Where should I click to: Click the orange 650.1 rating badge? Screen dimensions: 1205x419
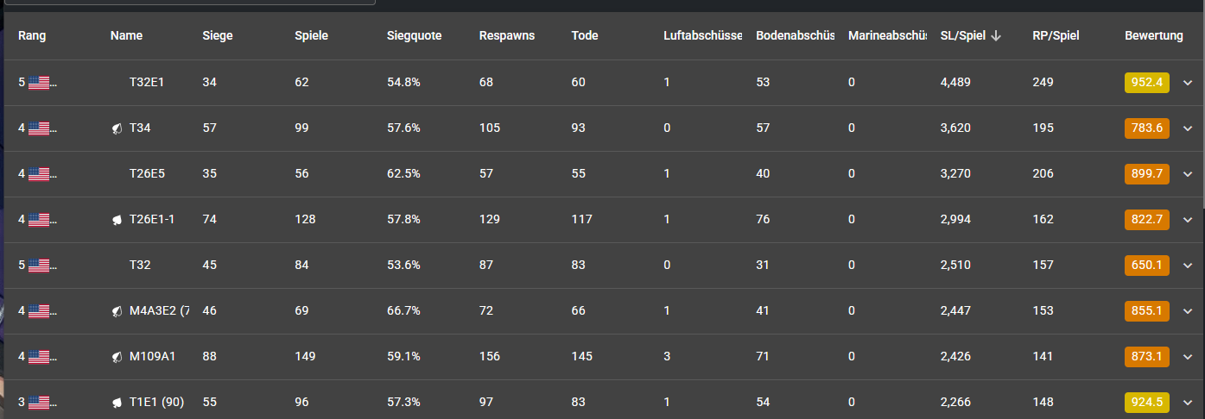pyautogui.click(x=1146, y=266)
